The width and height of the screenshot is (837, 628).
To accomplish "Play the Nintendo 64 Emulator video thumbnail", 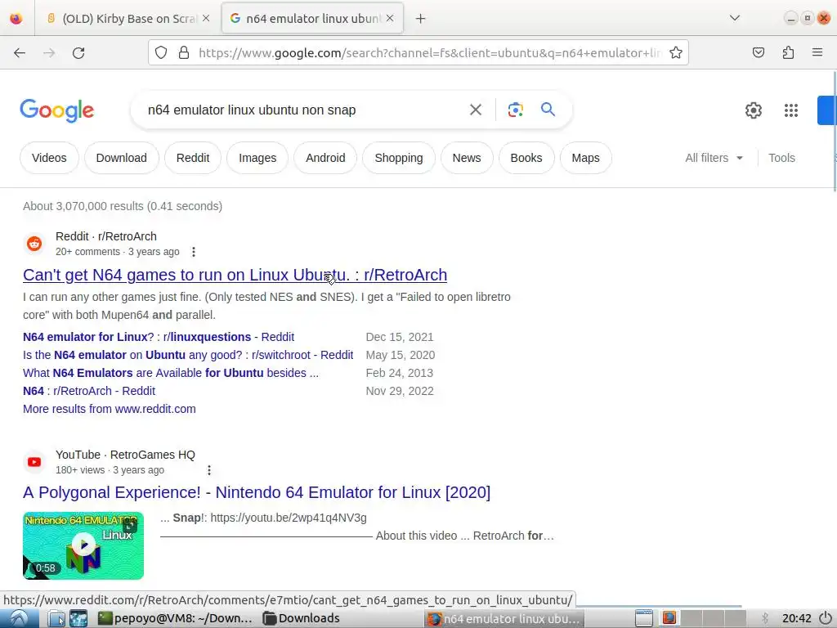I will (83, 545).
